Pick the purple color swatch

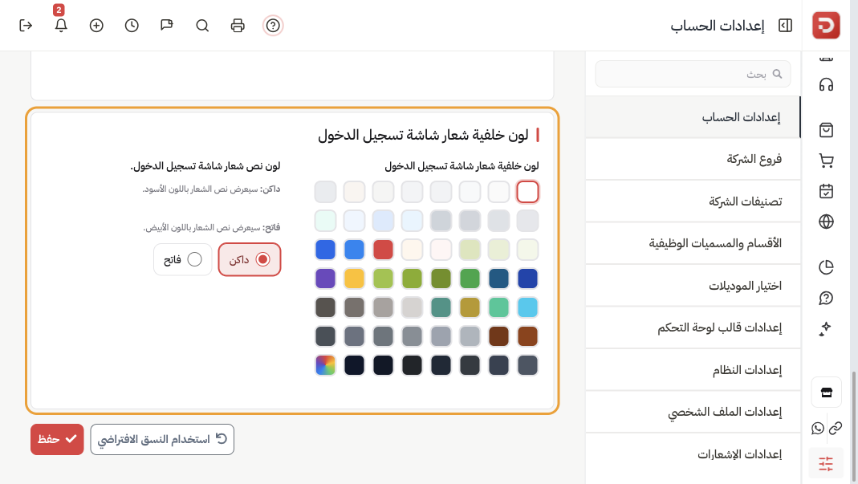(325, 279)
